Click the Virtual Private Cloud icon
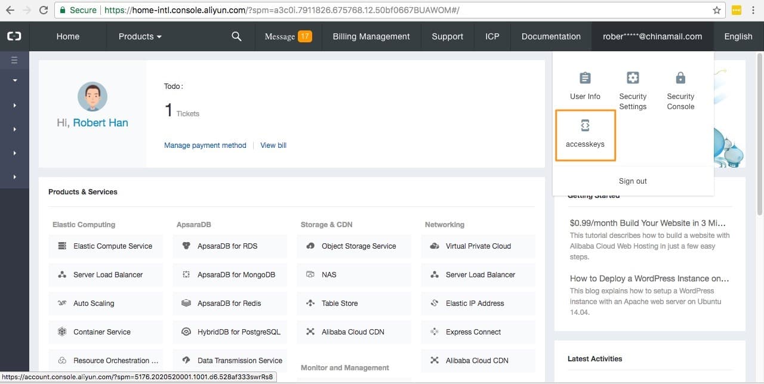The height and width of the screenshot is (384, 764). coord(435,246)
